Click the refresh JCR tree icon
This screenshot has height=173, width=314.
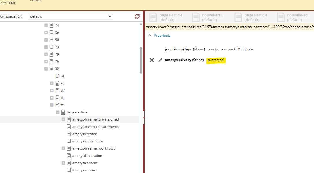[137, 16]
